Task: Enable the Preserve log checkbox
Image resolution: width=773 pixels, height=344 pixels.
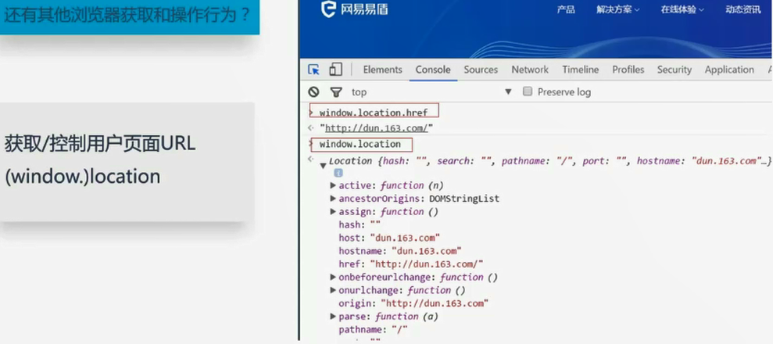Action: point(528,91)
